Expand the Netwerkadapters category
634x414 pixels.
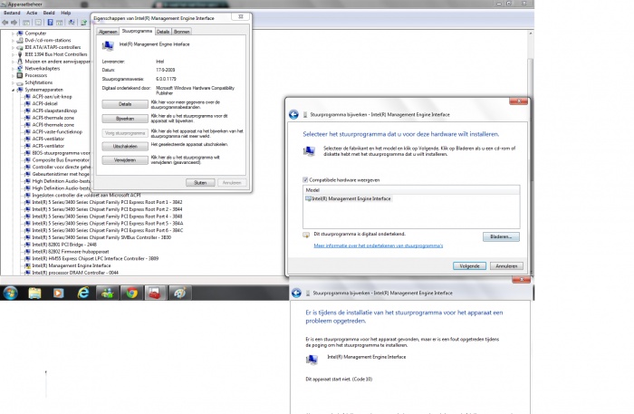[x=13, y=69]
